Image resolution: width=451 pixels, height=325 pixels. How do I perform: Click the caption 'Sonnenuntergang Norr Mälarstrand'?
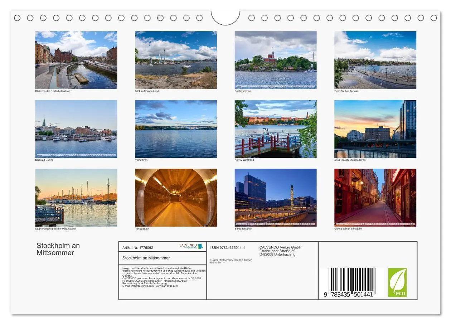tap(55, 229)
